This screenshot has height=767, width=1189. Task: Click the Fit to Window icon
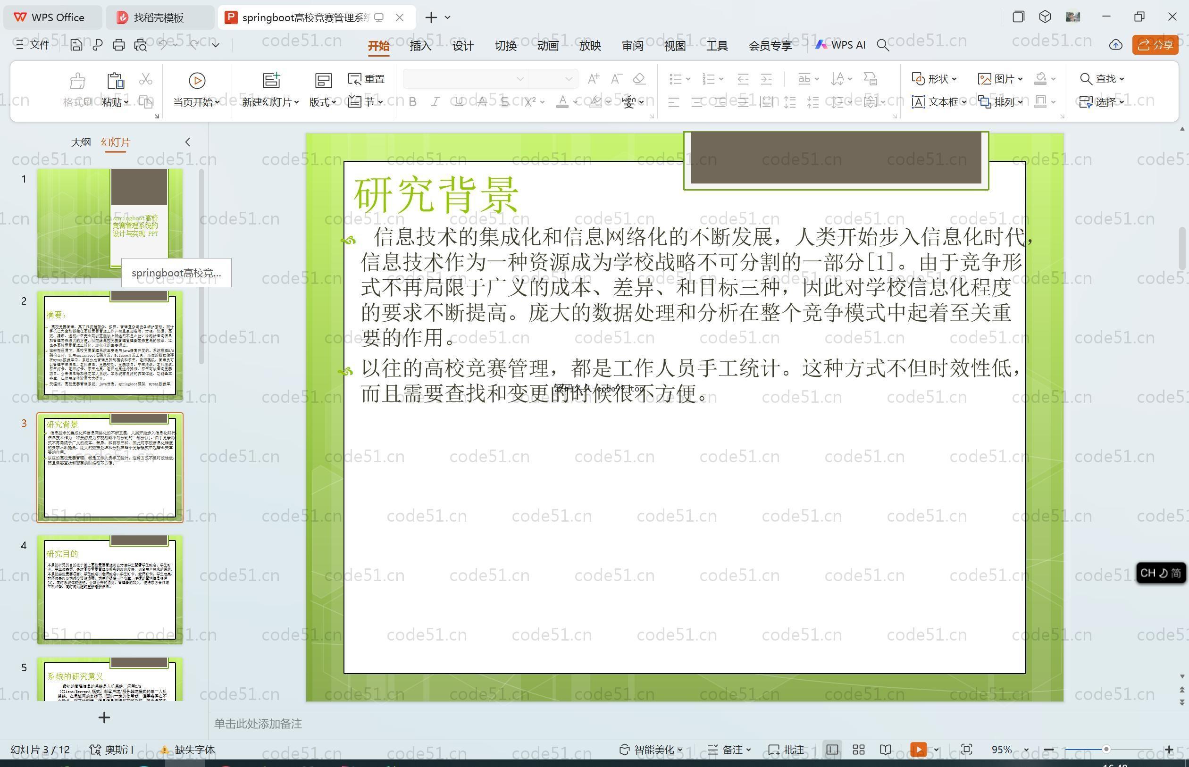click(967, 750)
